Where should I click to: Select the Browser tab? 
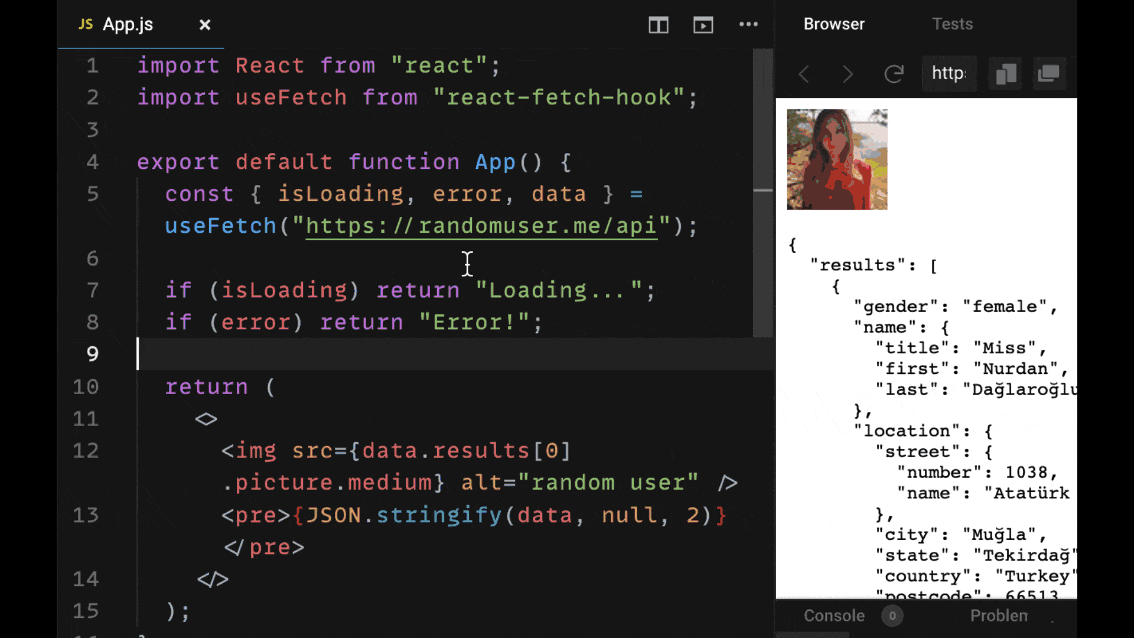834,24
